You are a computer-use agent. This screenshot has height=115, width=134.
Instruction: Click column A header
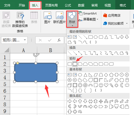point(23,50)
